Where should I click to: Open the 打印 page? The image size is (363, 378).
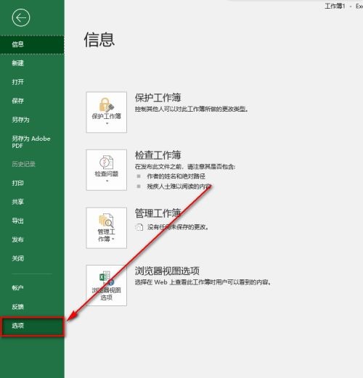pos(32,183)
